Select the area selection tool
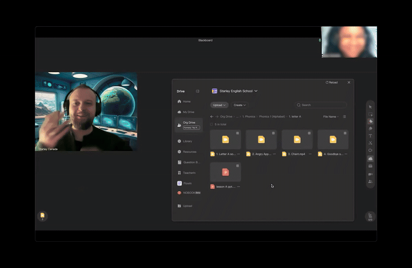The image size is (412, 268). [370, 114]
